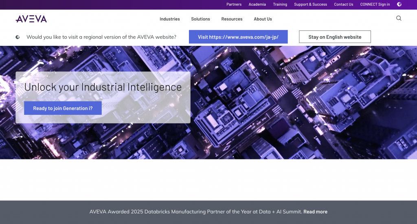Image resolution: width=417 pixels, height=224 pixels.
Task: Open the Solutions menu
Action: coord(200,19)
